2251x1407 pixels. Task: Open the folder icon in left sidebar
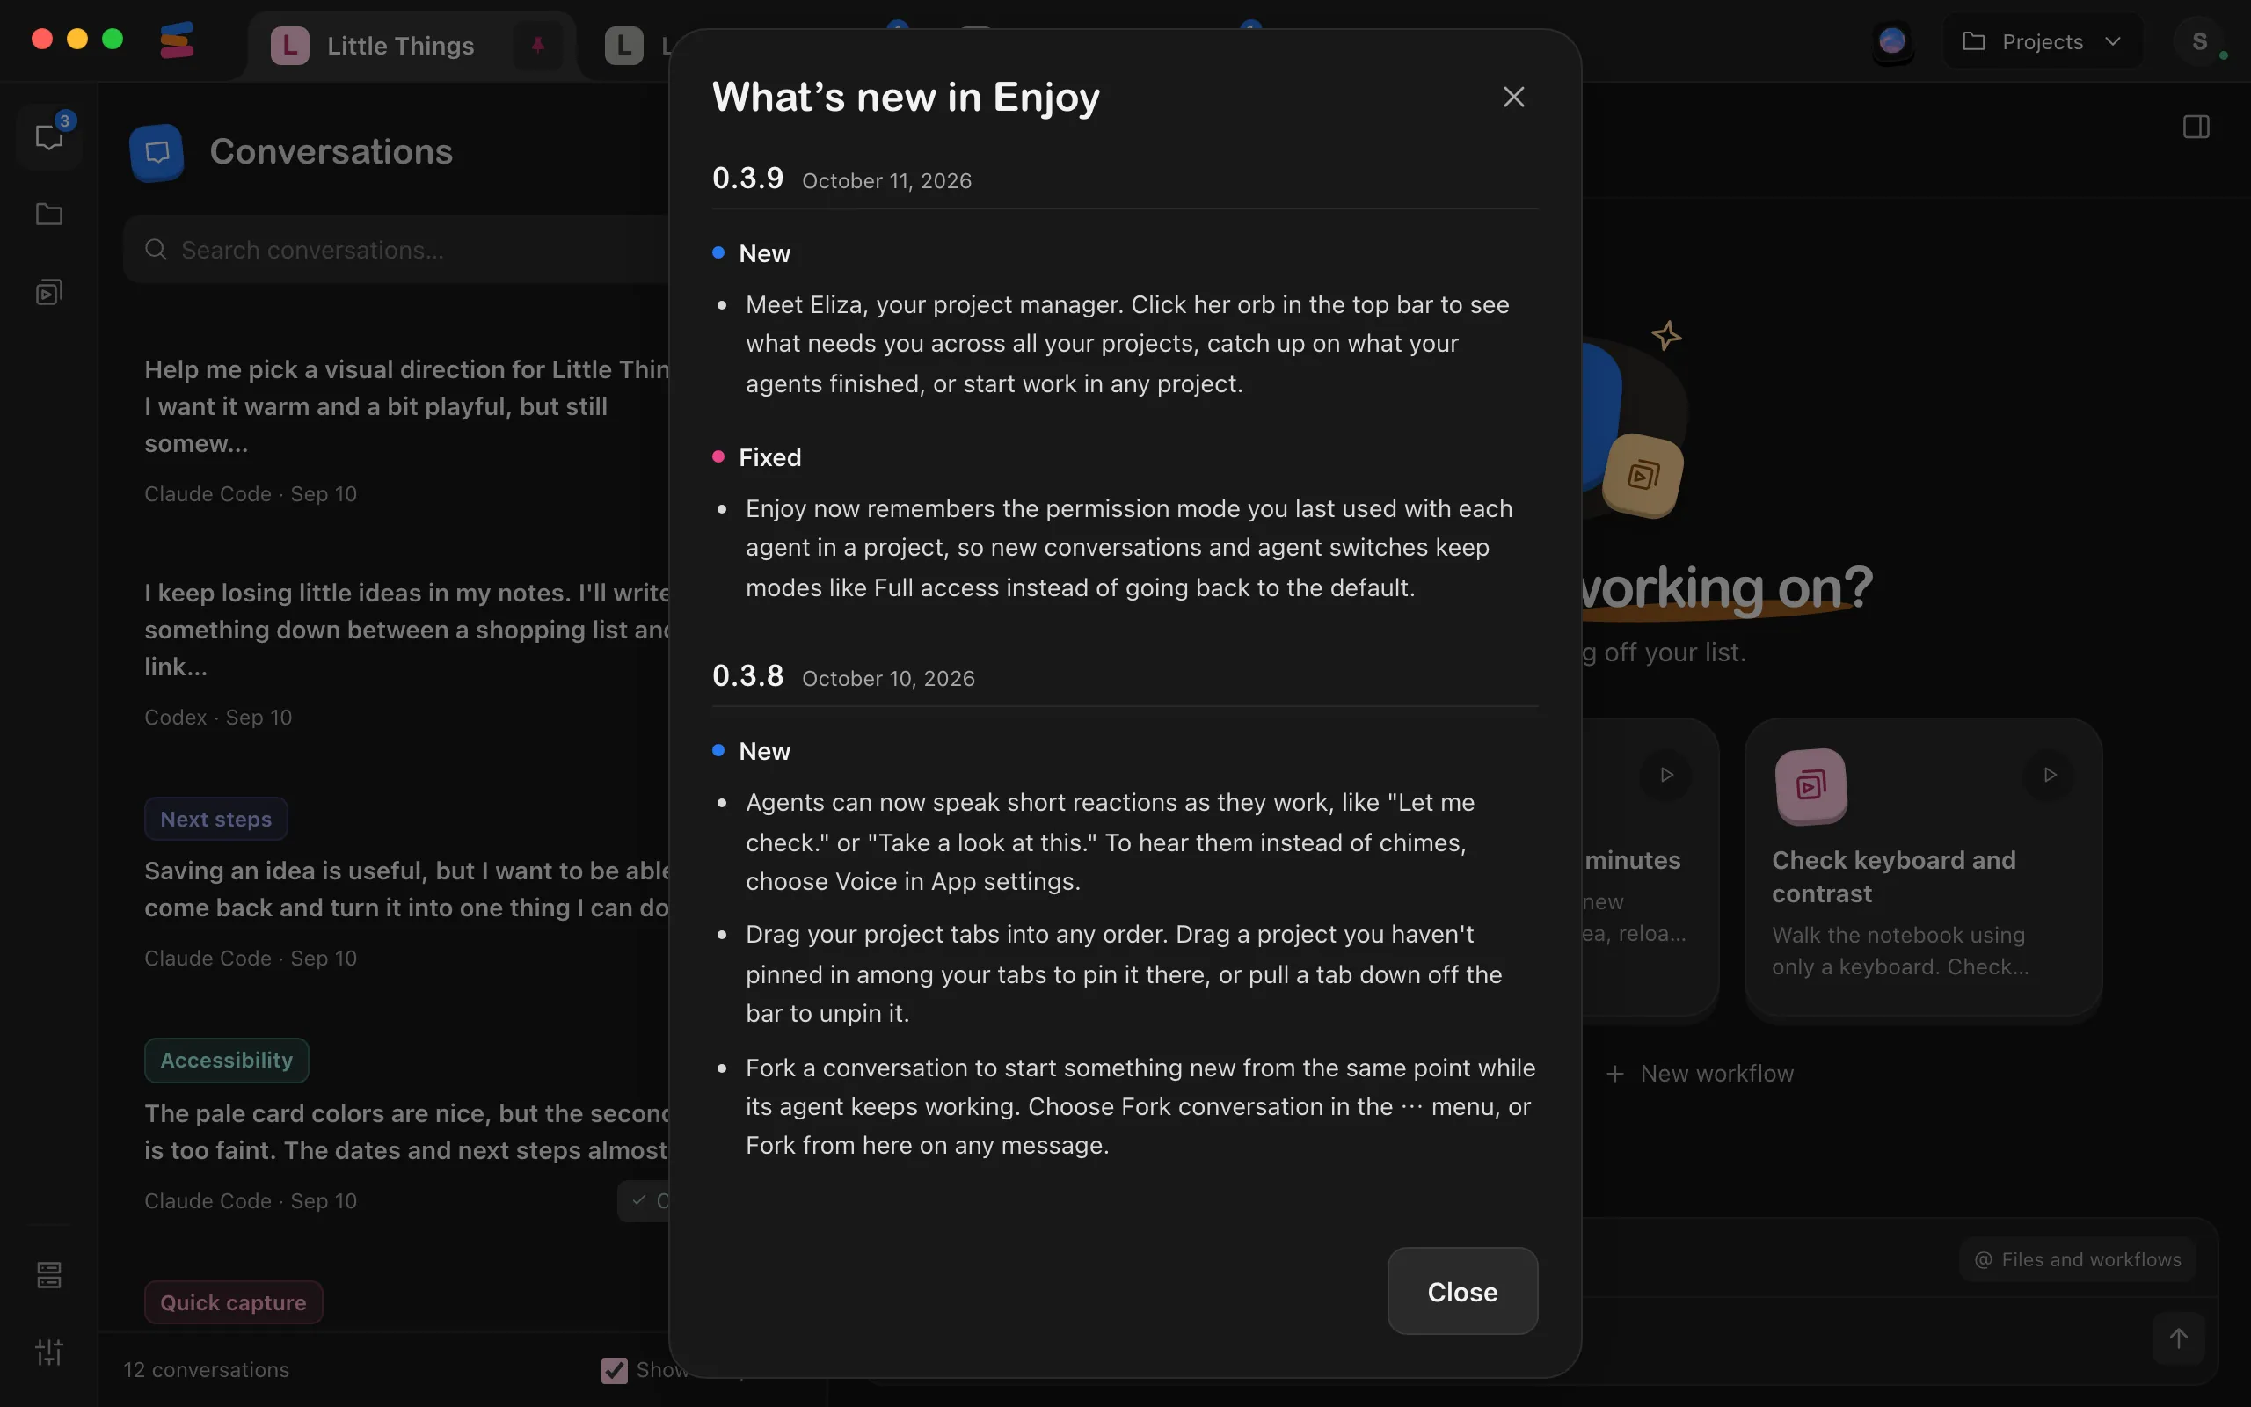(x=49, y=214)
